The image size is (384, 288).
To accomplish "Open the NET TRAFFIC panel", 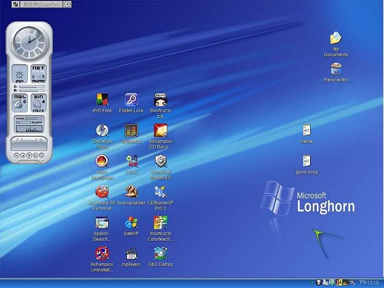I will pyautogui.click(x=39, y=74).
